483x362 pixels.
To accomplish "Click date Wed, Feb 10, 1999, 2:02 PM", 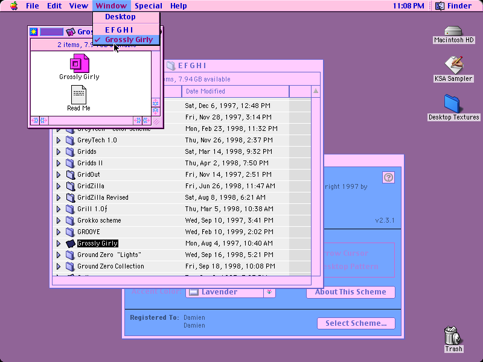I will coord(229,232).
